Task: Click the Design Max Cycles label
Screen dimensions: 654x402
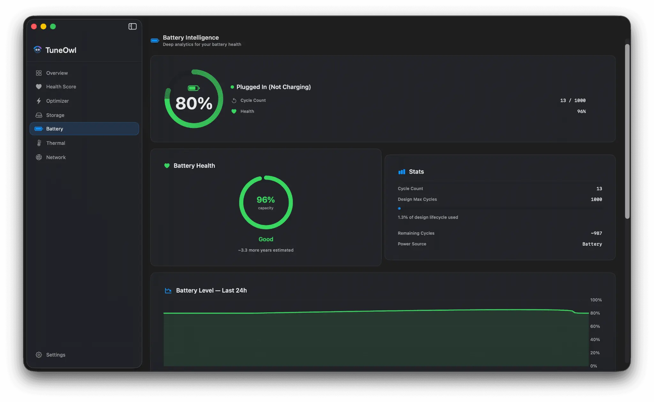Action: [x=417, y=199]
